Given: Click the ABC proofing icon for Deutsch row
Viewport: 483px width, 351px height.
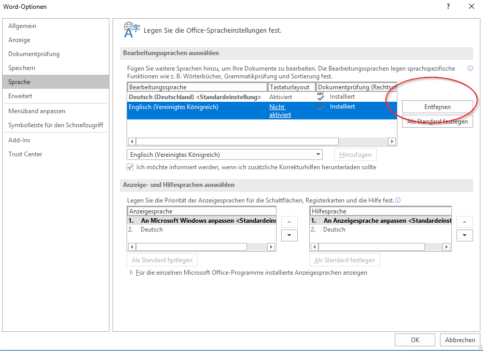Looking at the screenshot, I should pyautogui.click(x=321, y=97).
